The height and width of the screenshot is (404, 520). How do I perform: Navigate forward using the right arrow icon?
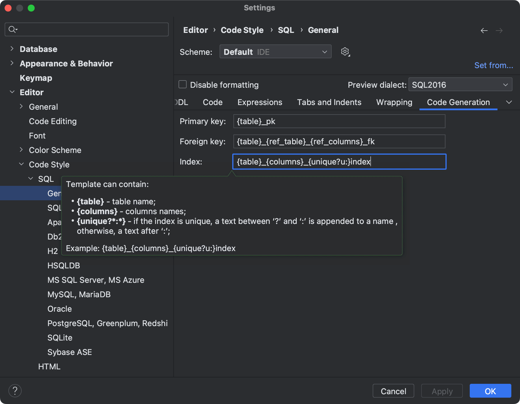(499, 30)
